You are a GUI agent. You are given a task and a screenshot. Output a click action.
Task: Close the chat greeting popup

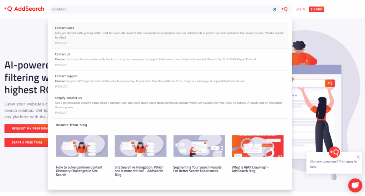[358, 157]
